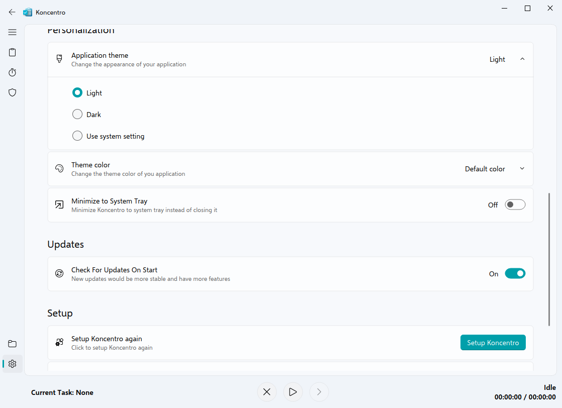Expand the Theme color dropdown
This screenshot has width=562, height=408.
pyautogui.click(x=522, y=169)
